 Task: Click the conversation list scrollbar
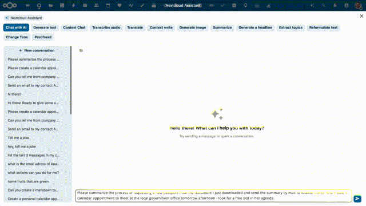coord(71,81)
